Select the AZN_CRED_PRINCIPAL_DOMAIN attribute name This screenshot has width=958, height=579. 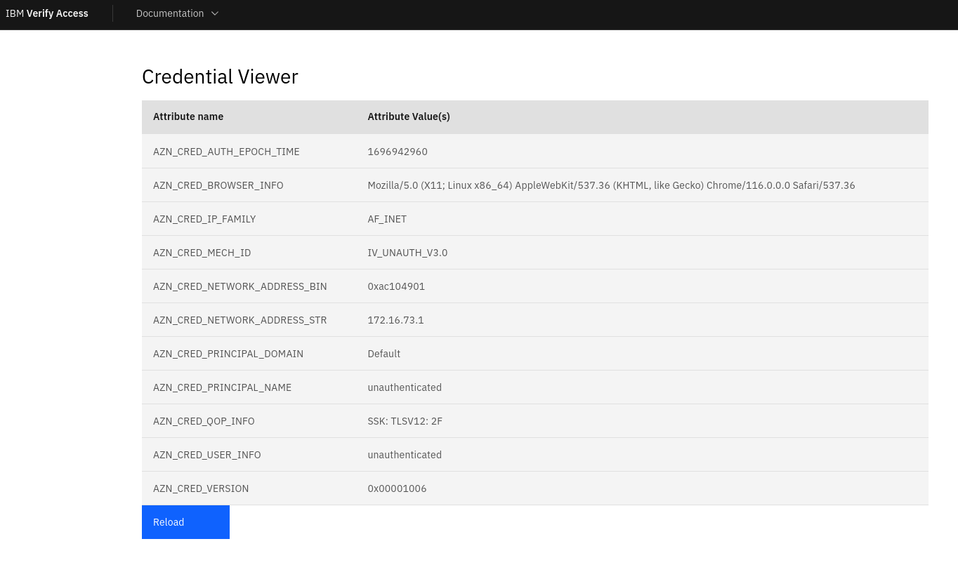point(228,354)
